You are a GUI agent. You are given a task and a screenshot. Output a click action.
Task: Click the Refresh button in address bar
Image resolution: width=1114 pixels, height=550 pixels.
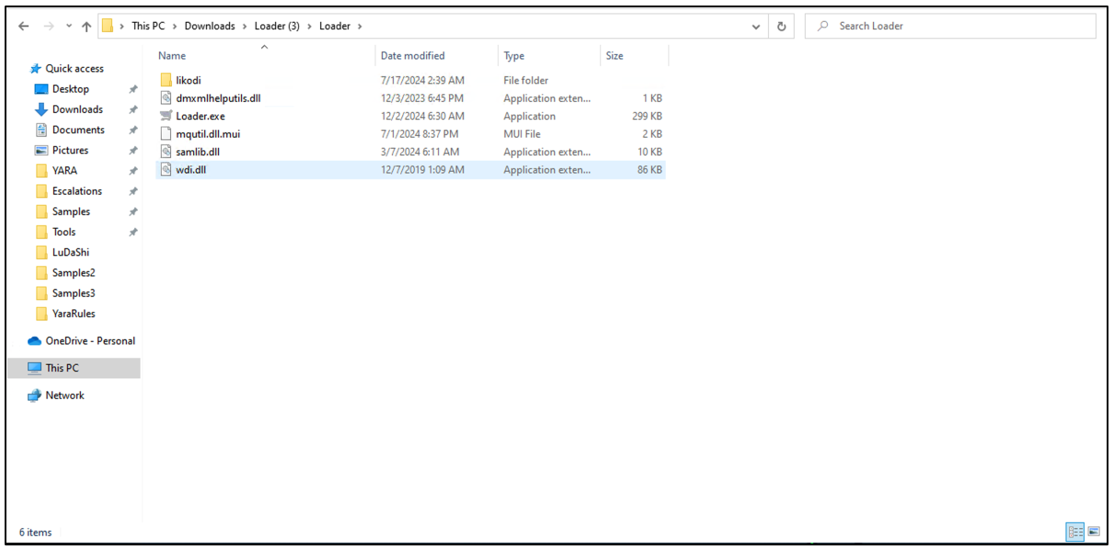click(781, 27)
